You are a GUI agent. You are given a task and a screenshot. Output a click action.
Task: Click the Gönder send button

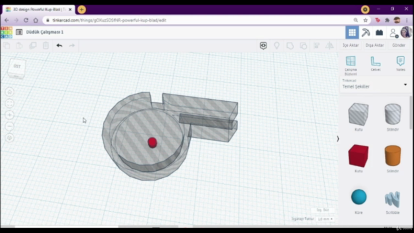click(398, 45)
